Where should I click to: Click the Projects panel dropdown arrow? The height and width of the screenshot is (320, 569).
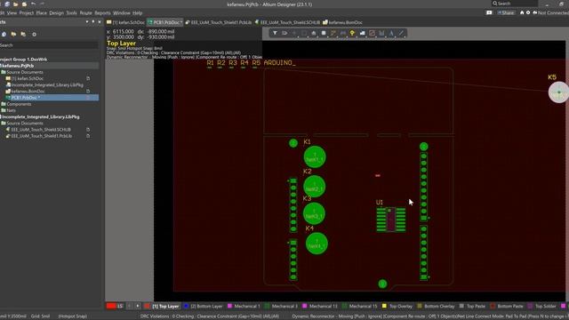87,22
